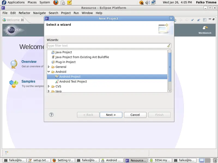Open the File menu

5,13
